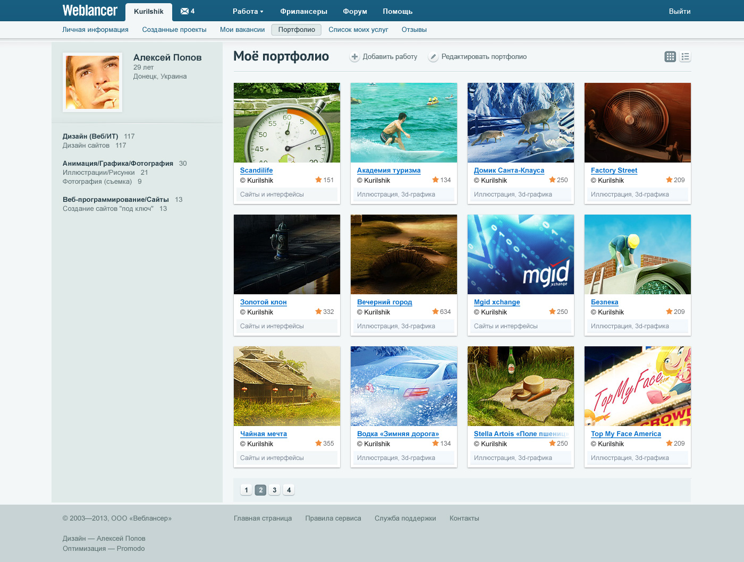Click the envelope messages icon
Image resolution: width=744 pixels, height=562 pixels.
pyautogui.click(x=184, y=11)
